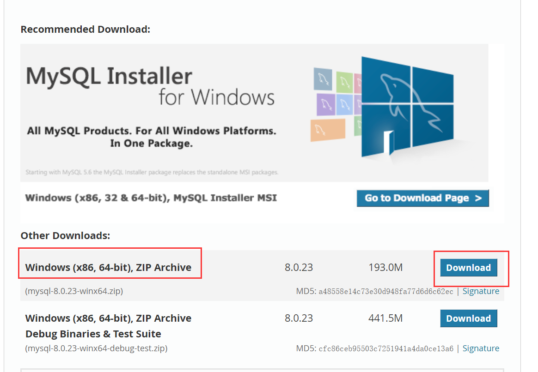538x372 pixels.
Task: Click the "Starting with MySQL 5.6" note text
Action: (x=152, y=172)
